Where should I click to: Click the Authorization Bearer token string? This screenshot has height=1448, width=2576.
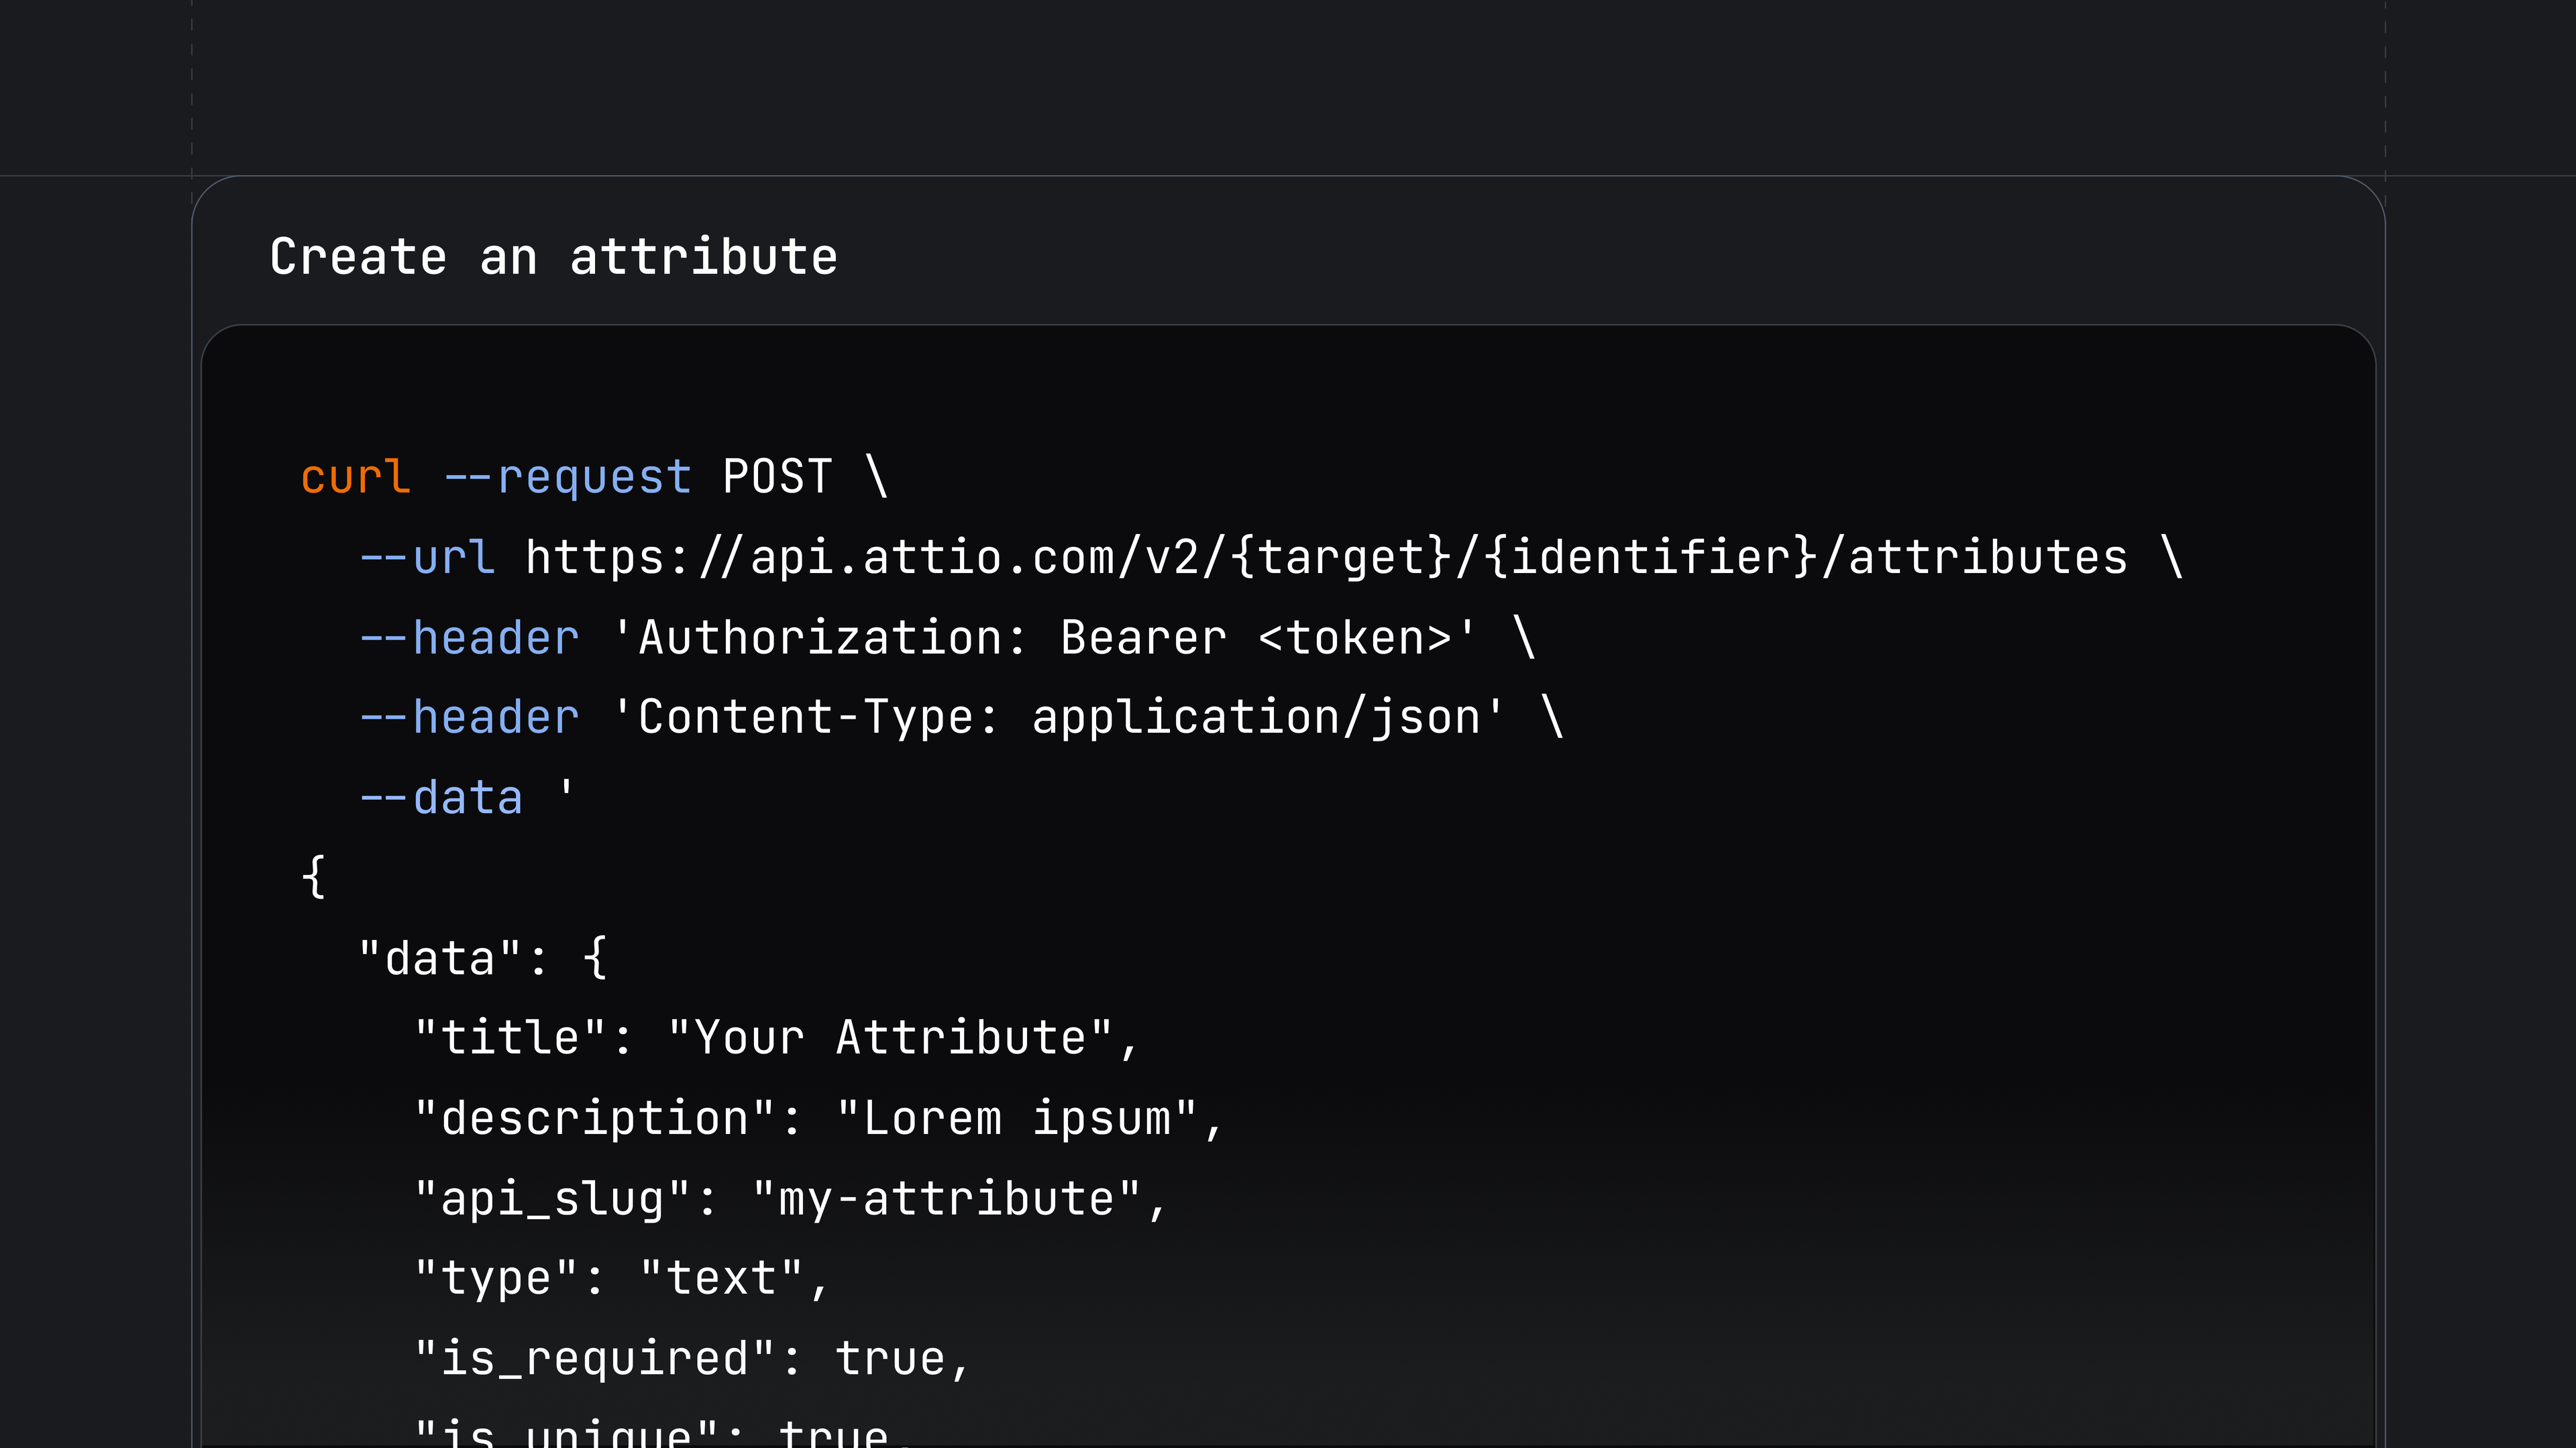[1043, 638]
